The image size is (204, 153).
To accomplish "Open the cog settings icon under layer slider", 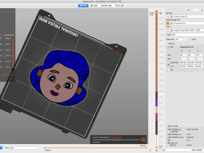I will (x=163, y=150).
